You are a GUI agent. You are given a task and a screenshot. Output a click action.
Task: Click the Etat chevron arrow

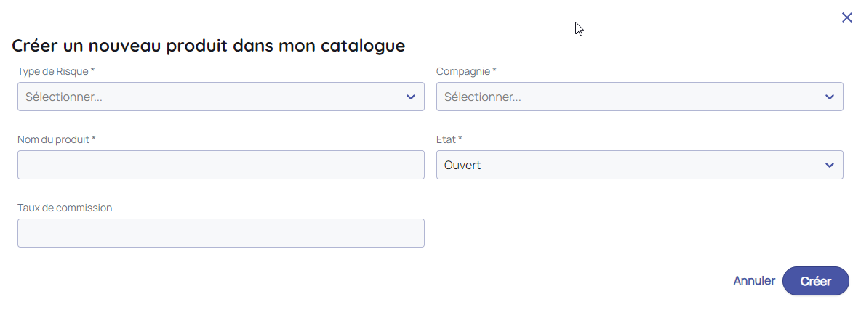830,165
